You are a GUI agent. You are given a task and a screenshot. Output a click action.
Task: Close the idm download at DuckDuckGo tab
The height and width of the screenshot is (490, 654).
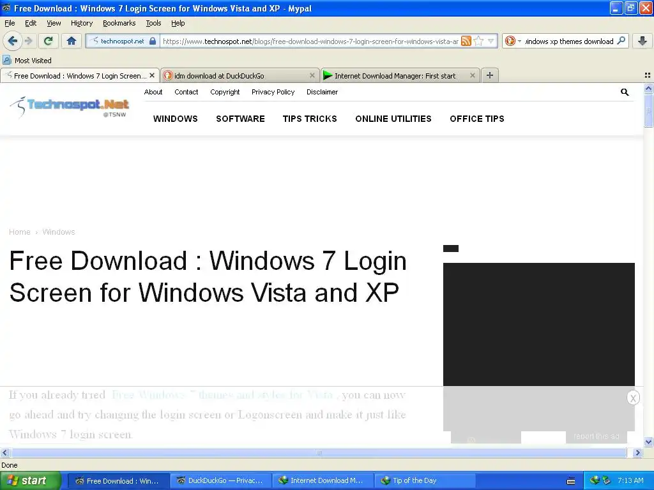(312, 75)
